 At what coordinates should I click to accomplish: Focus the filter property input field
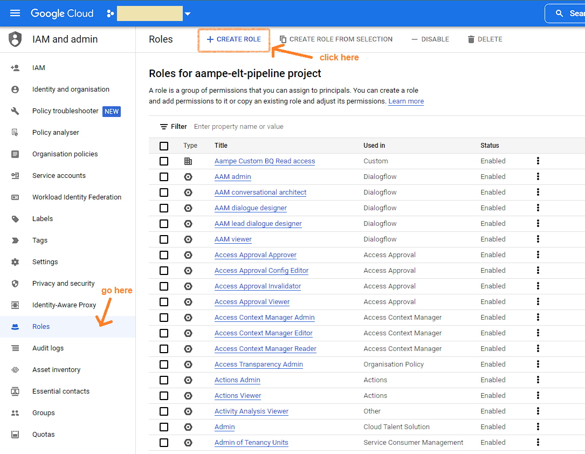point(239,127)
